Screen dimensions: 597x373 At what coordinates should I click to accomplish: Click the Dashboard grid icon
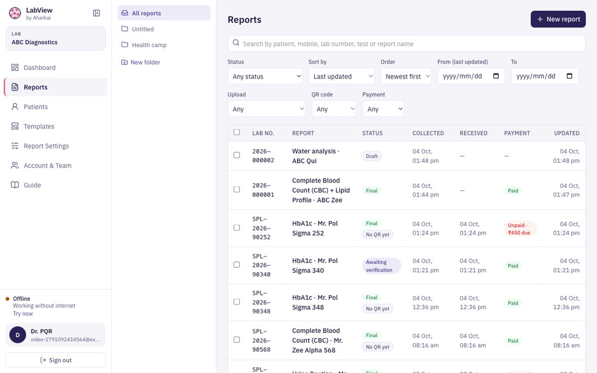(x=15, y=68)
